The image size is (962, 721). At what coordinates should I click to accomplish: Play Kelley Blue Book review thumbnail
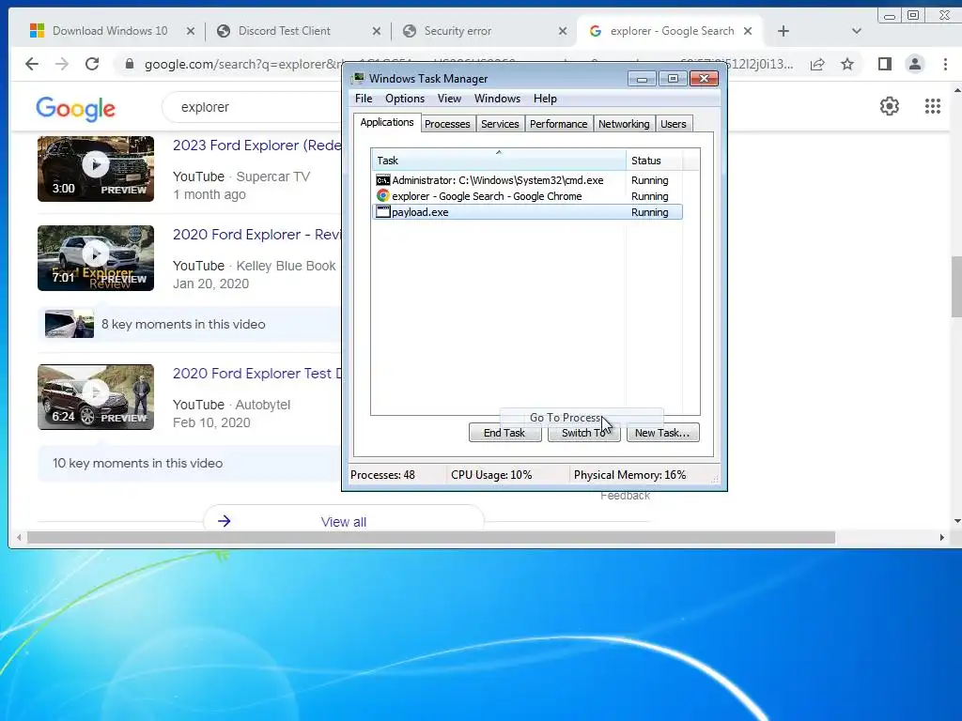tap(96, 258)
